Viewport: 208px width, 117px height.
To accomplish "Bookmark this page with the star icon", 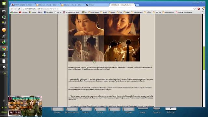I will click(194, 9).
